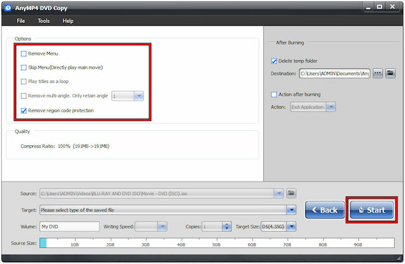Enable the Remove Menu checkbox
This screenshot has height=264, width=405.
(x=24, y=54)
